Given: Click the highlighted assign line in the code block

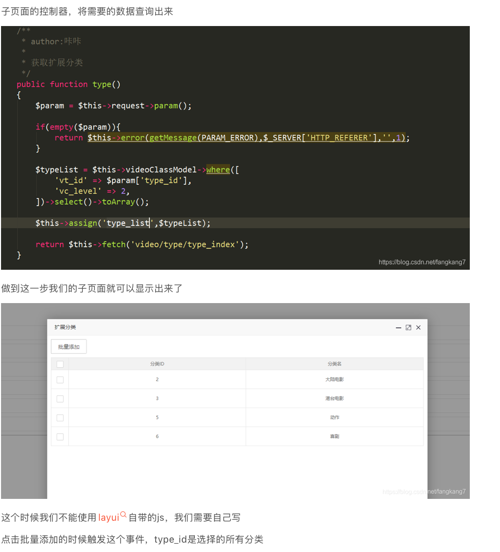Looking at the screenshot, I should pos(122,222).
